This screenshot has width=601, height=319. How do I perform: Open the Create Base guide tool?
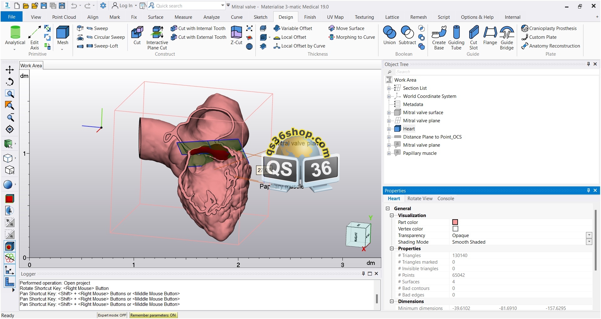click(x=439, y=38)
